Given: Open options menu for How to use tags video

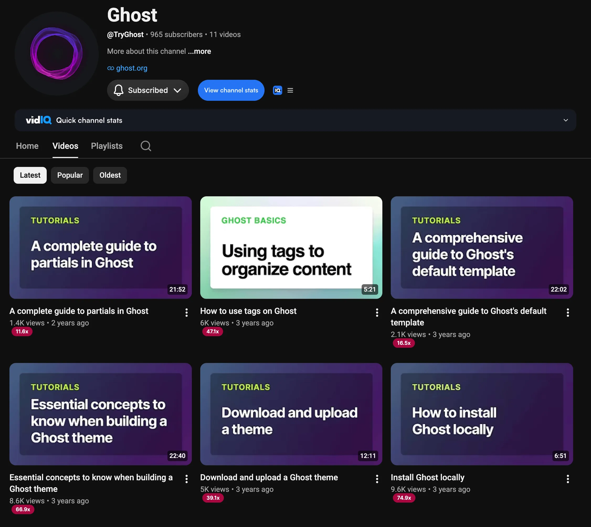Looking at the screenshot, I should (x=377, y=312).
